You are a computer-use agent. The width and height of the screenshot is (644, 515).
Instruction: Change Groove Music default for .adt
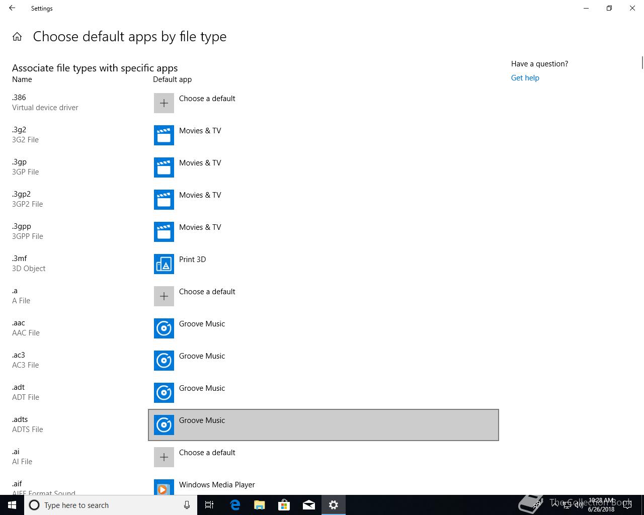(324, 393)
